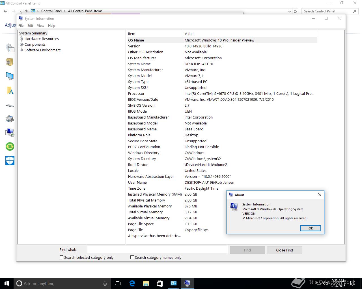Image resolution: width=362 pixels, height=289 pixels.
Task: Open the Phone and Modem icon
Action: coord(10,119)
